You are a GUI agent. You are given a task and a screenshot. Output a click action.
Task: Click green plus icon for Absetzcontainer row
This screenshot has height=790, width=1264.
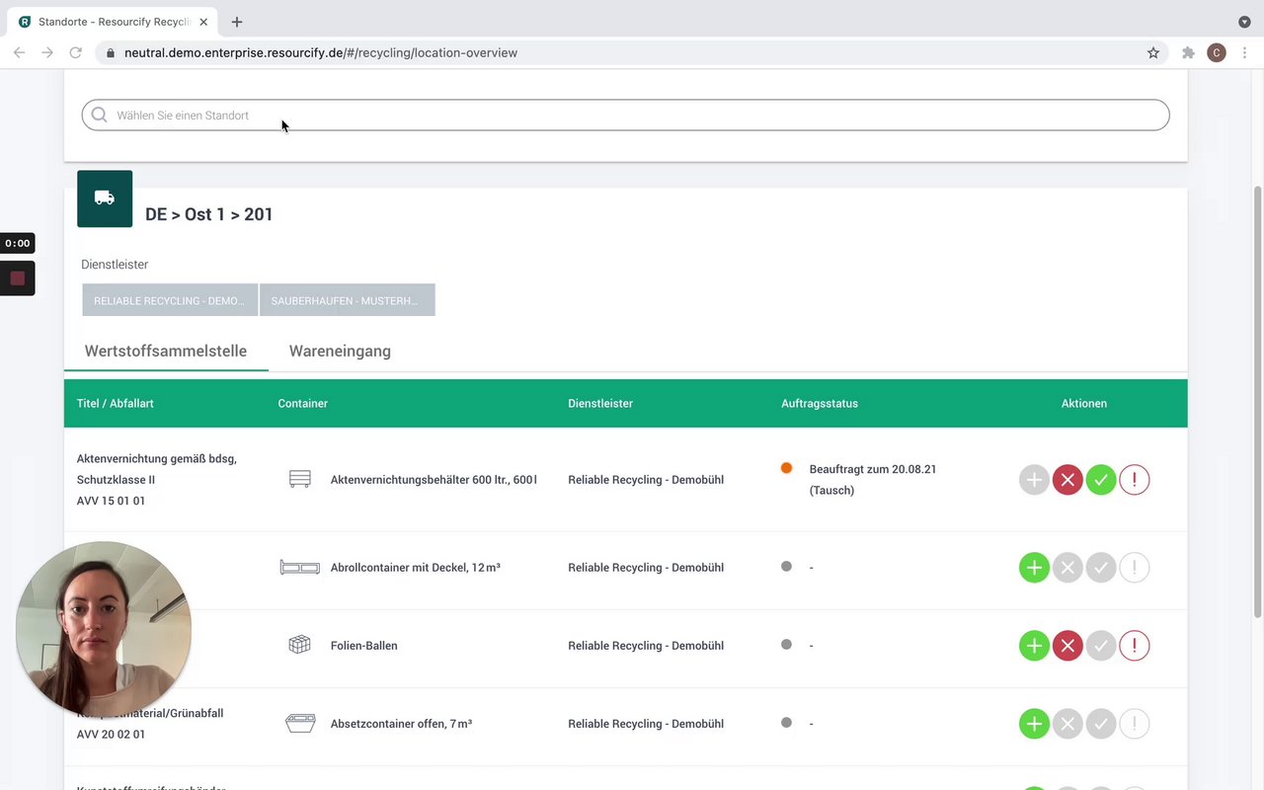point(1034,724)
